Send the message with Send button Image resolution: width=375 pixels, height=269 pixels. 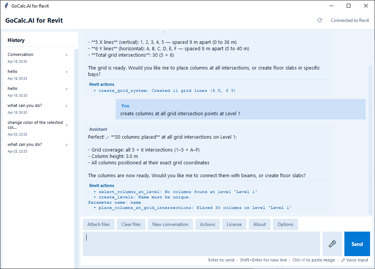coord(357,244)
